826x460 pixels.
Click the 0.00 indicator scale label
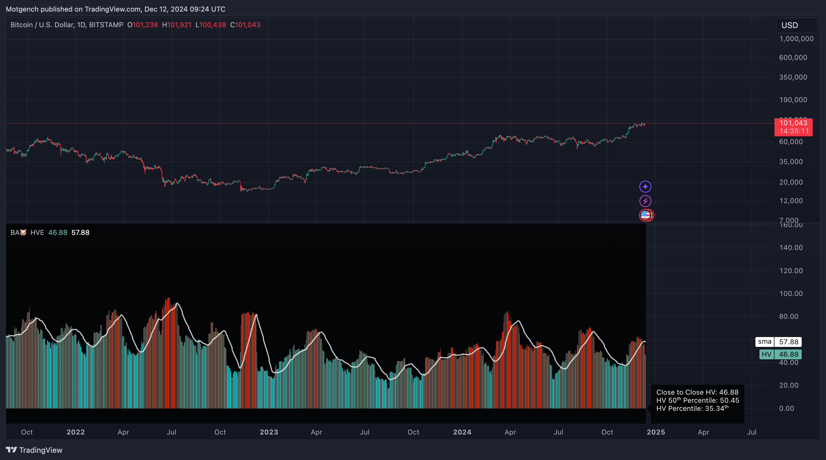point(786,409)
